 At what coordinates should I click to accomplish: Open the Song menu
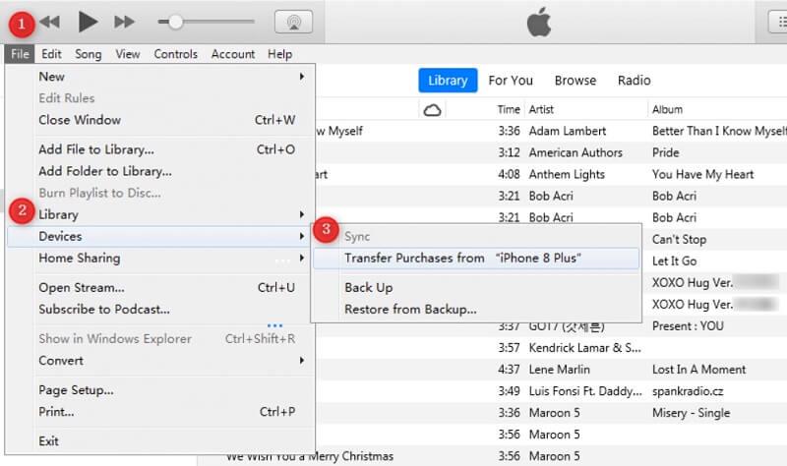point(89,54)
